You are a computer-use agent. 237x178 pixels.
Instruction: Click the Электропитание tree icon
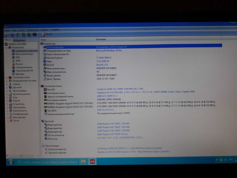point(13,67)
